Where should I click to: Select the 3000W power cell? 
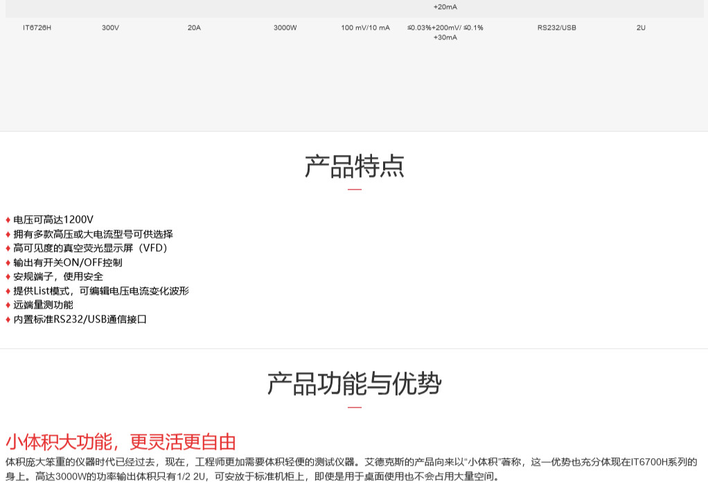[x=285, y=28]
